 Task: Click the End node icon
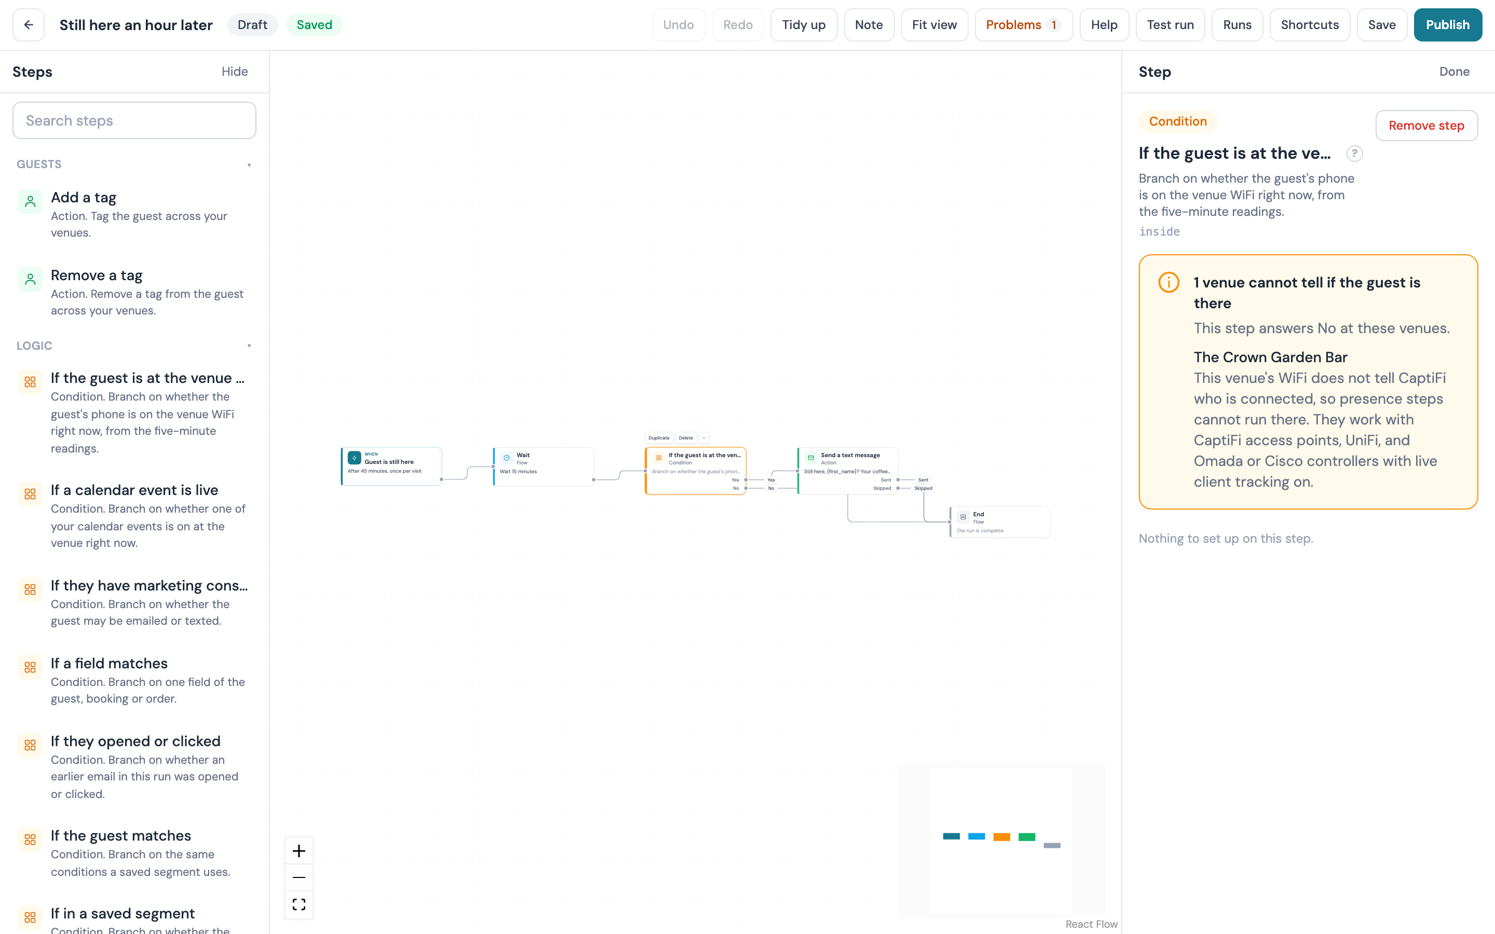(x=963, y=517)
